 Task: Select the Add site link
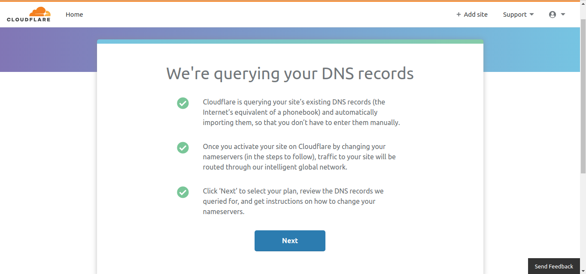pos(472,15)
